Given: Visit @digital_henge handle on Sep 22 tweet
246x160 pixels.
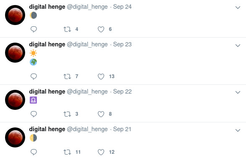Looking at the screenshot, I should point(87,91).
